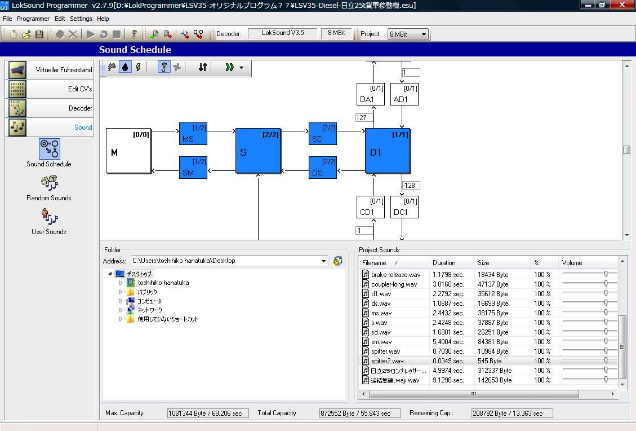This screenshot has width=636, height=431.
Task: Click the refresh folder icon beside the address
Action: [x=337, y=261]
